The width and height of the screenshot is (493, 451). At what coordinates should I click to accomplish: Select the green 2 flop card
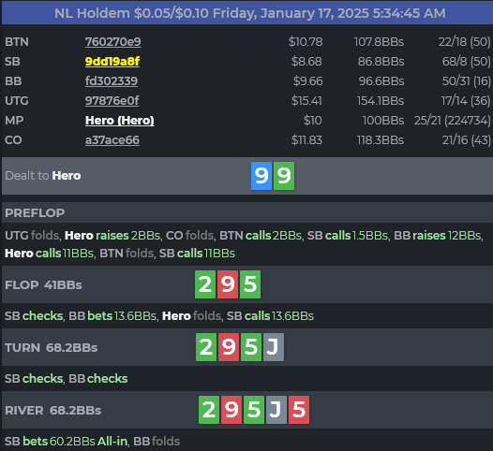205,284
